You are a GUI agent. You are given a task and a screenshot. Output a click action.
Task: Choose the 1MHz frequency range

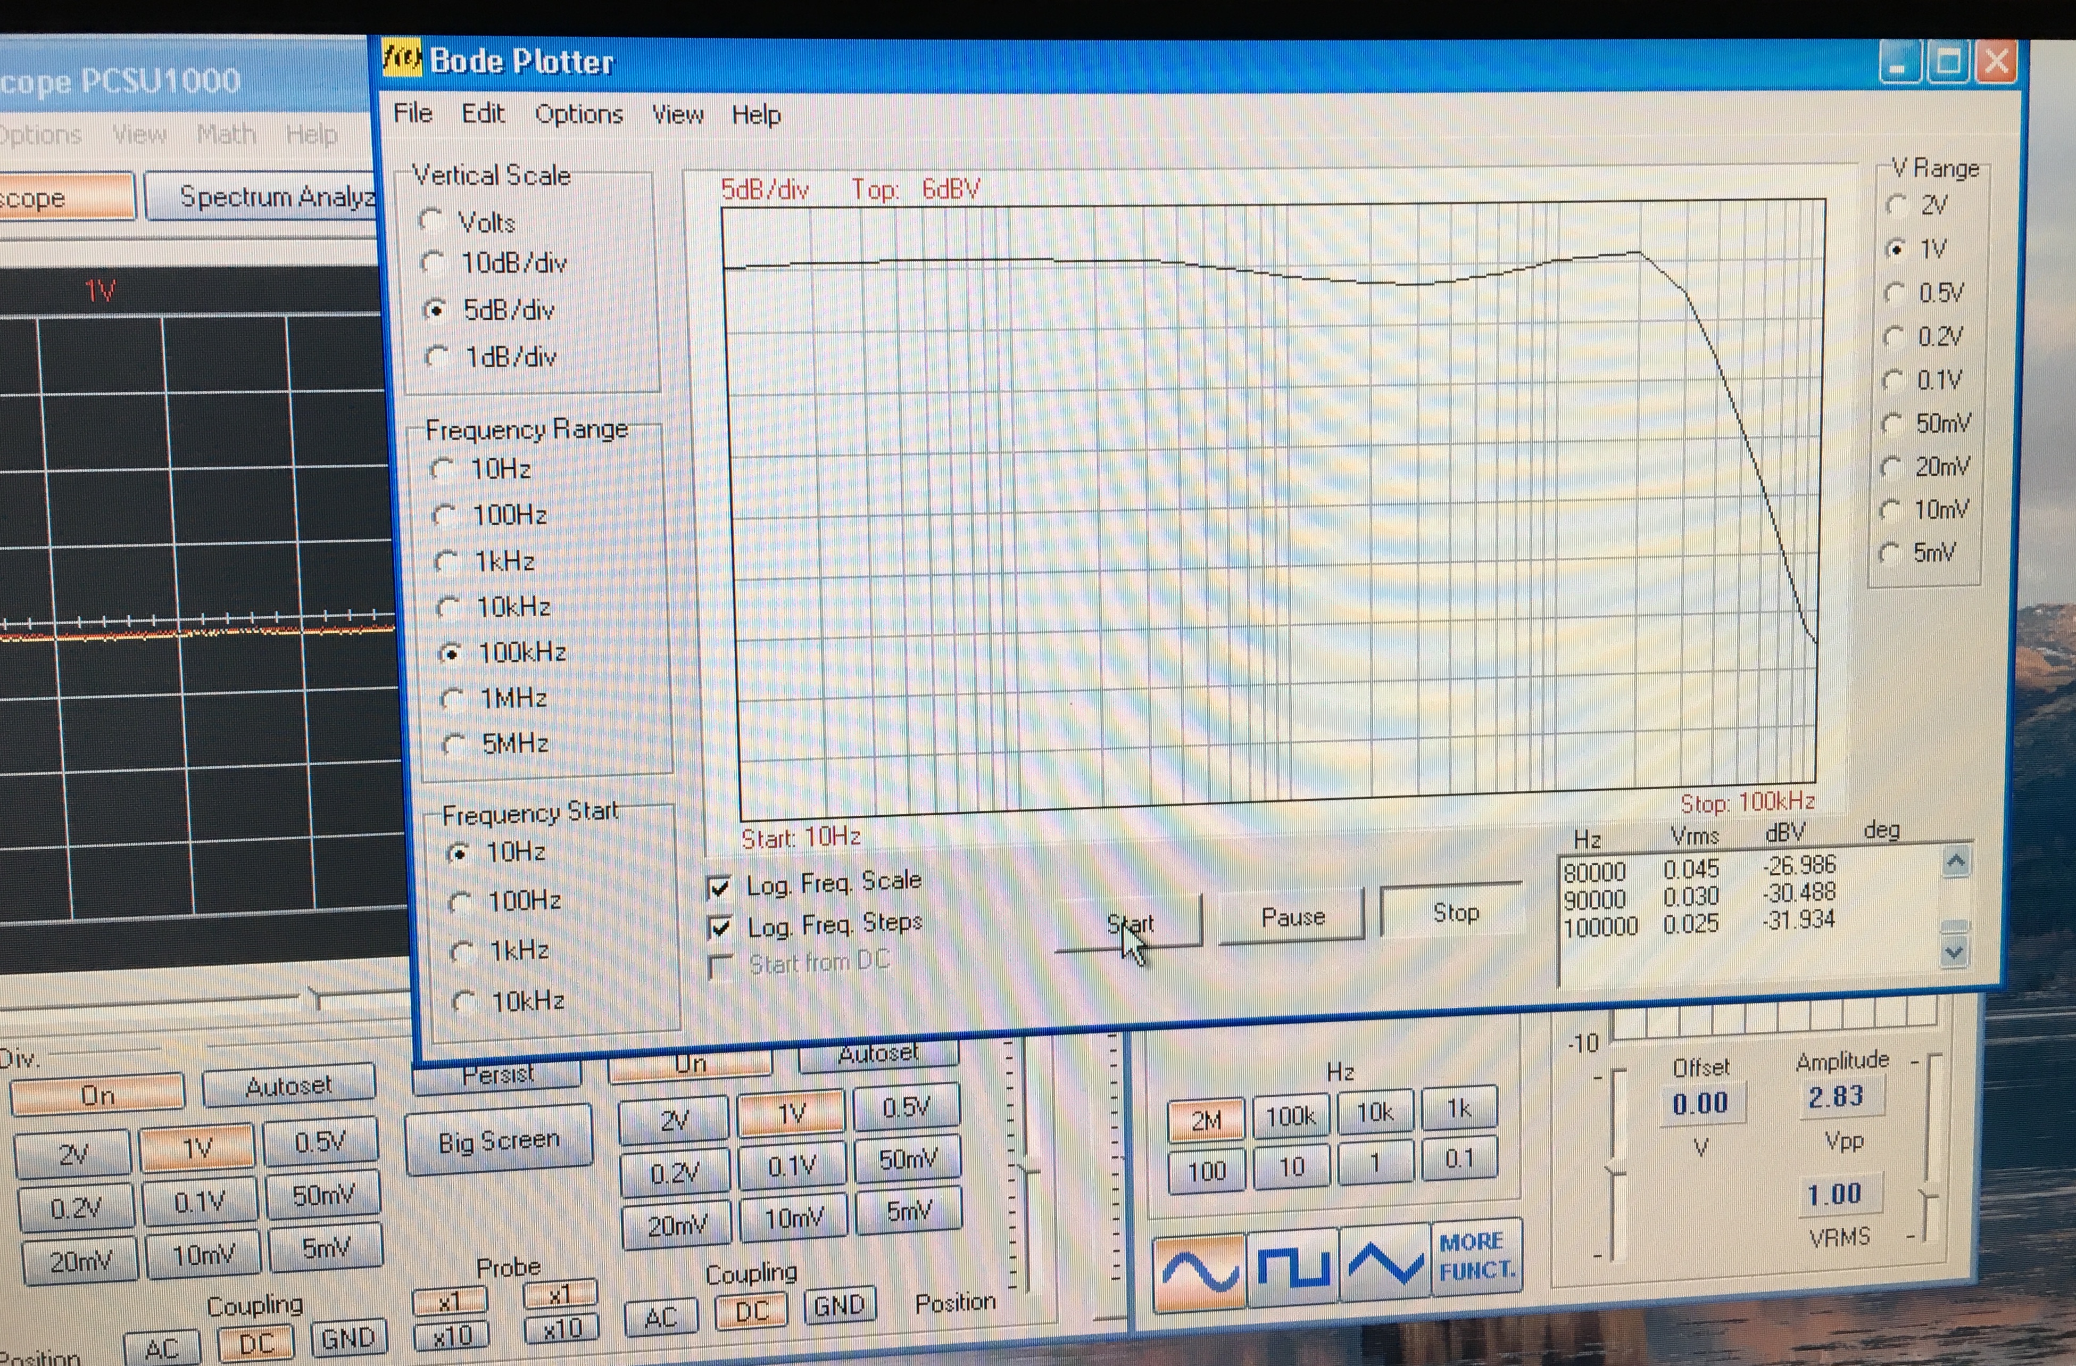tap(452, 699)
